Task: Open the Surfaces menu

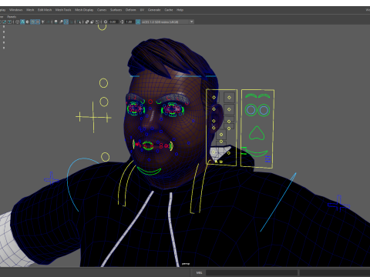Action: click(116, 10)
